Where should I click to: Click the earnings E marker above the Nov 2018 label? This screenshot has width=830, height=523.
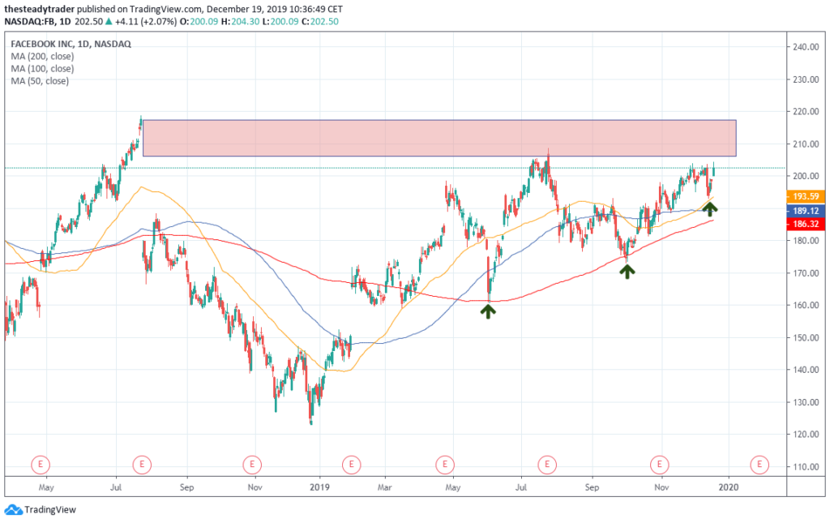tap(252, 465)
